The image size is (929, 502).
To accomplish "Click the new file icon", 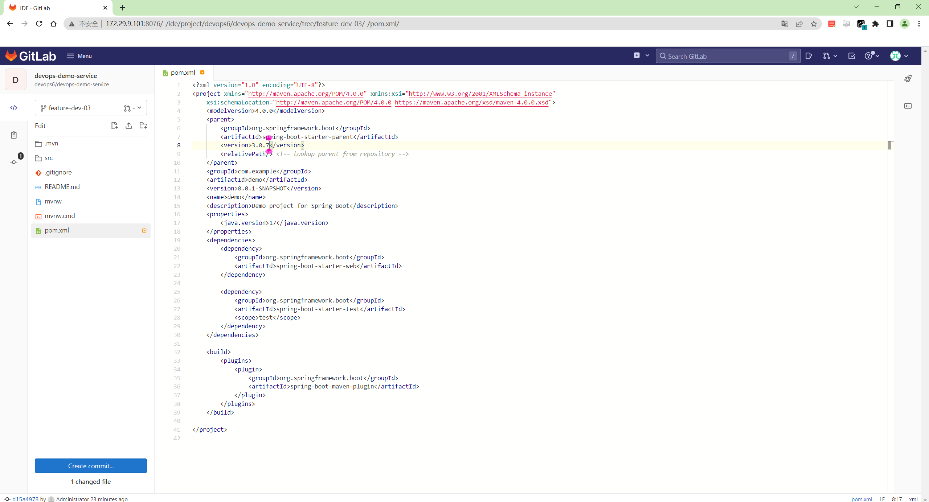I will (x=114, y=126).
